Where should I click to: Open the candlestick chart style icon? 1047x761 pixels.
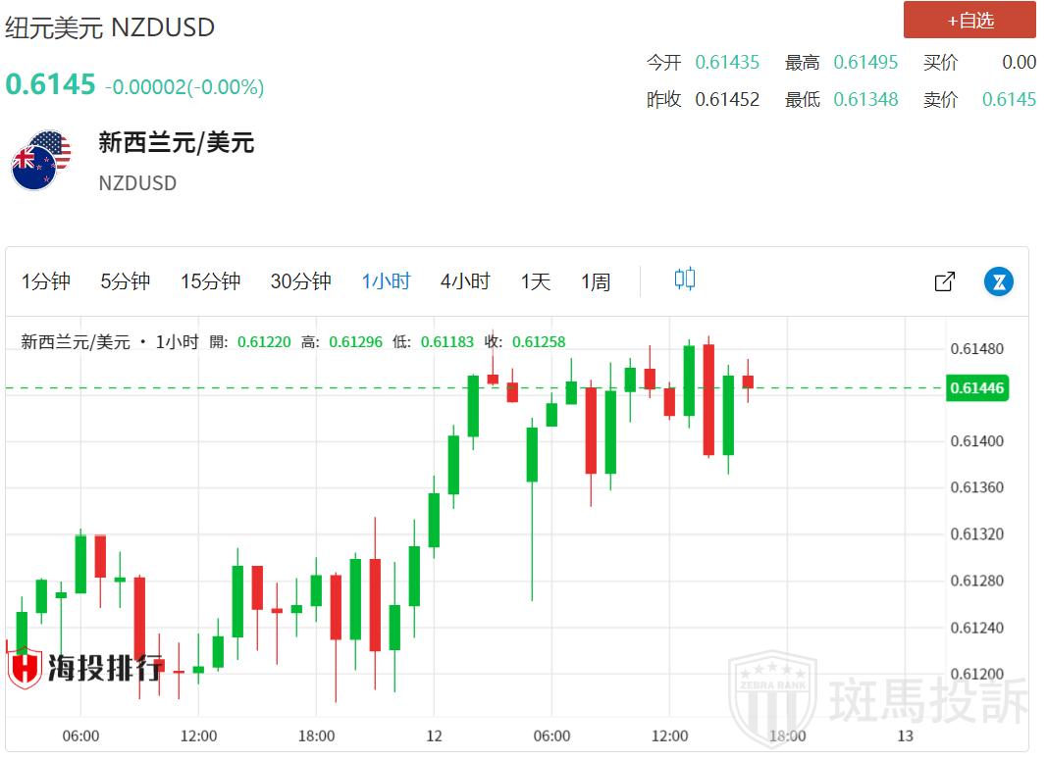point(684,279)
